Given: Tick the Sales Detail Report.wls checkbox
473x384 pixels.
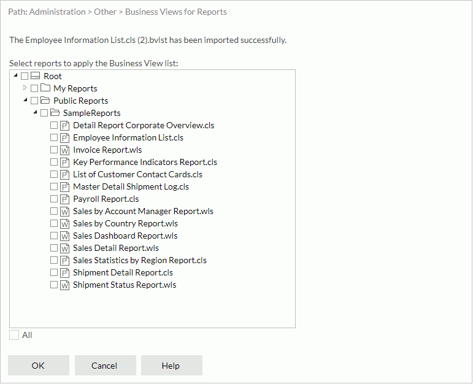Looking at the screenshot, I should click(x=54, y=248).
